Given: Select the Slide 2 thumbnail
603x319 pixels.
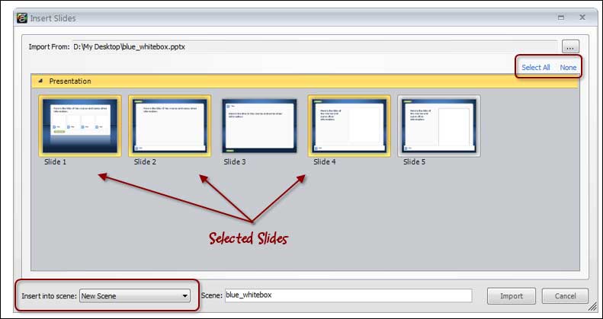Looking at the screenshot, I should click(169, 126).
